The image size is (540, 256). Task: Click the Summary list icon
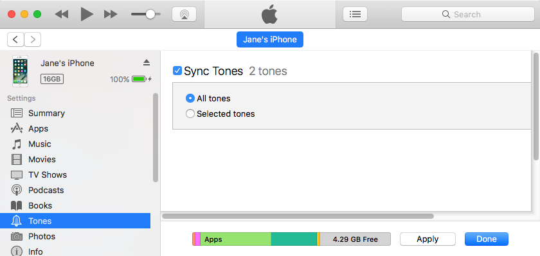coord(17,113)
